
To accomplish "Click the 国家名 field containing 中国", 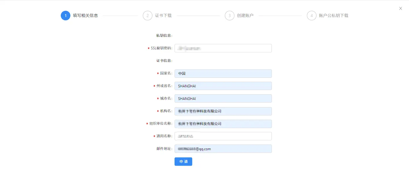I will coord(223,74).
